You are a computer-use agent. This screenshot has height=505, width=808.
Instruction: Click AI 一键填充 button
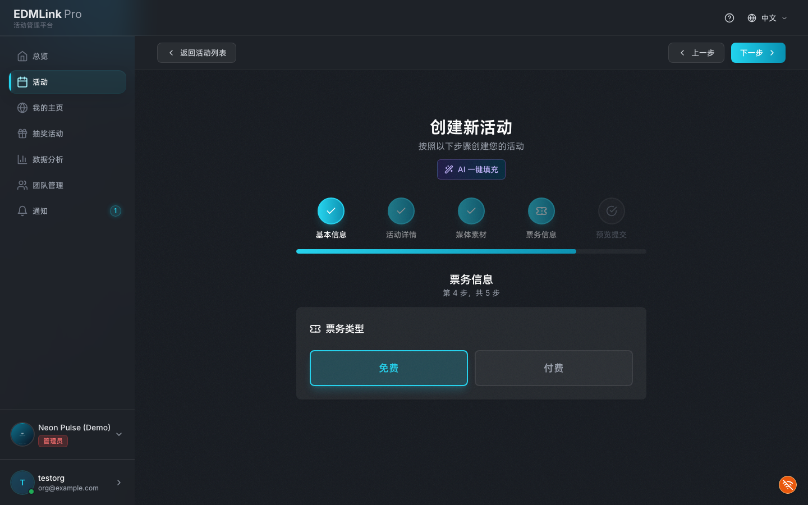(471, 169)
